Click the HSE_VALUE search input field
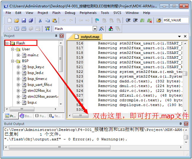This screenshot has width=192, height=159. 176,20
